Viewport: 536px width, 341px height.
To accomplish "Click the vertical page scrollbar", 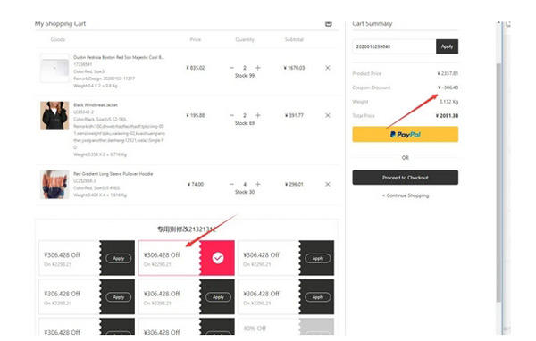I will pyautogui.click(x=499, y=181).
